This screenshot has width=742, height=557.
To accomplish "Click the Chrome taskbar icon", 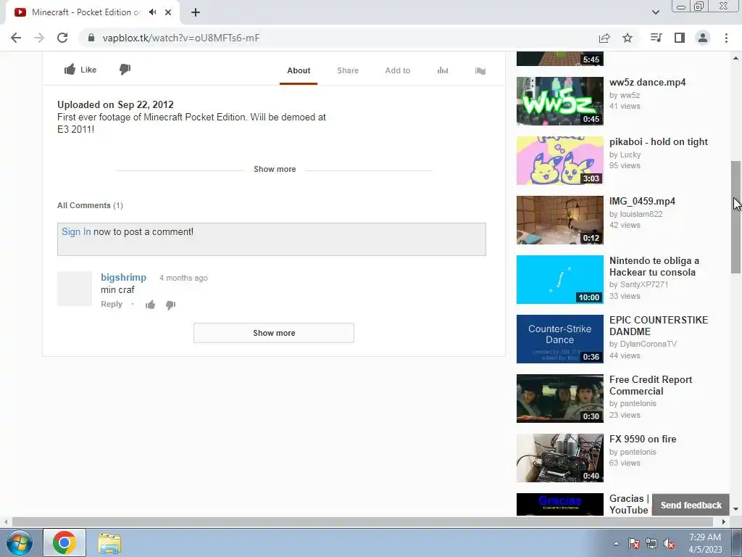I will tap(64, 542).
